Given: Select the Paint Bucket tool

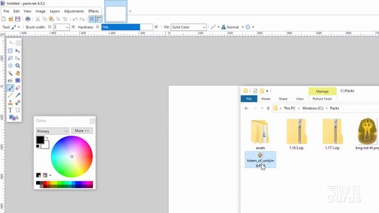Looking at the screenshot, I should click(10, 80).
